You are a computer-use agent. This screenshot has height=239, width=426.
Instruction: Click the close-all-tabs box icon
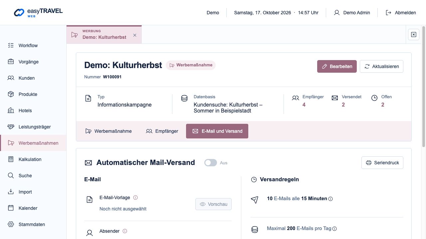coord(414,35)
